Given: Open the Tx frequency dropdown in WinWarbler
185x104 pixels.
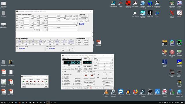Looking at the screenshot, I should tap(87, 18).
